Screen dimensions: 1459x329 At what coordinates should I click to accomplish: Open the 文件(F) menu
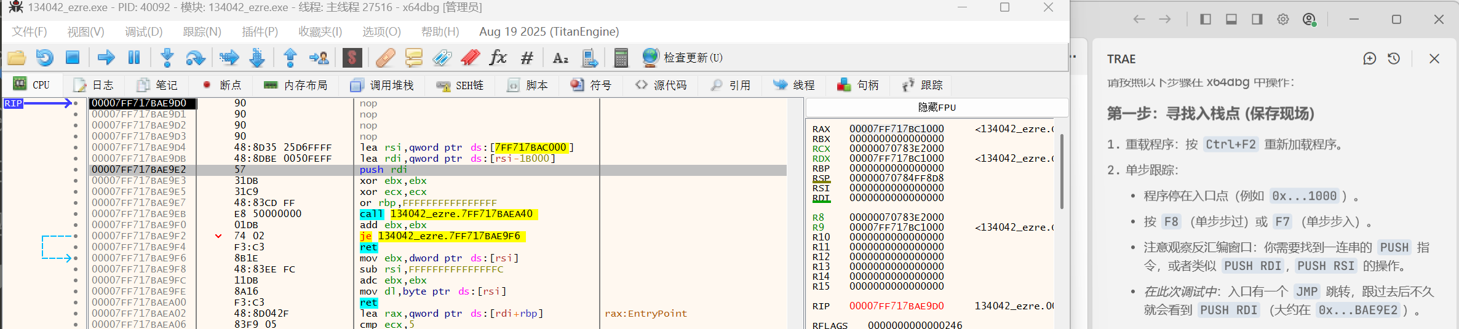[29, 31]
